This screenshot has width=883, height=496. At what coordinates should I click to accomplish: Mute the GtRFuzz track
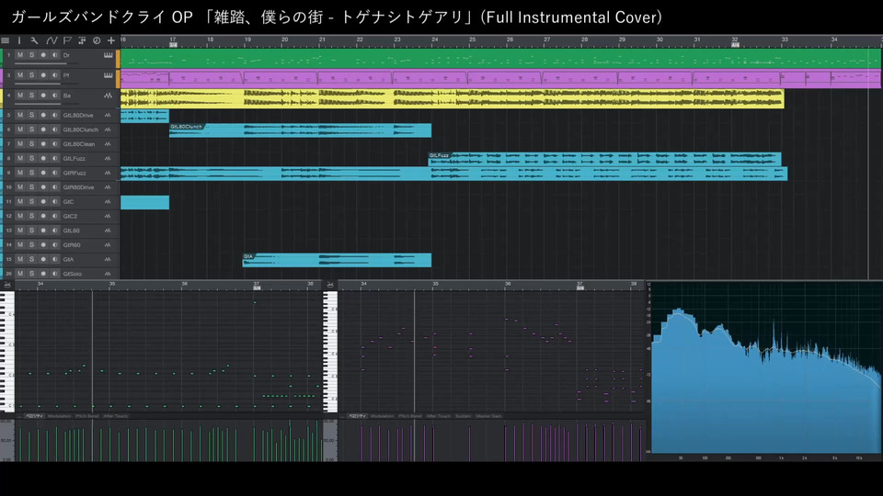(x=20, y=173)
